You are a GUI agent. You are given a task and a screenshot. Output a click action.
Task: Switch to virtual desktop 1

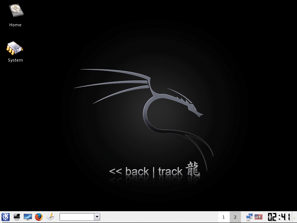tap(224, 217)
